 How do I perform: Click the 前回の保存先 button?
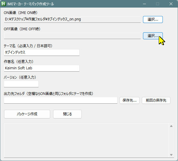(x=156, y=100)
